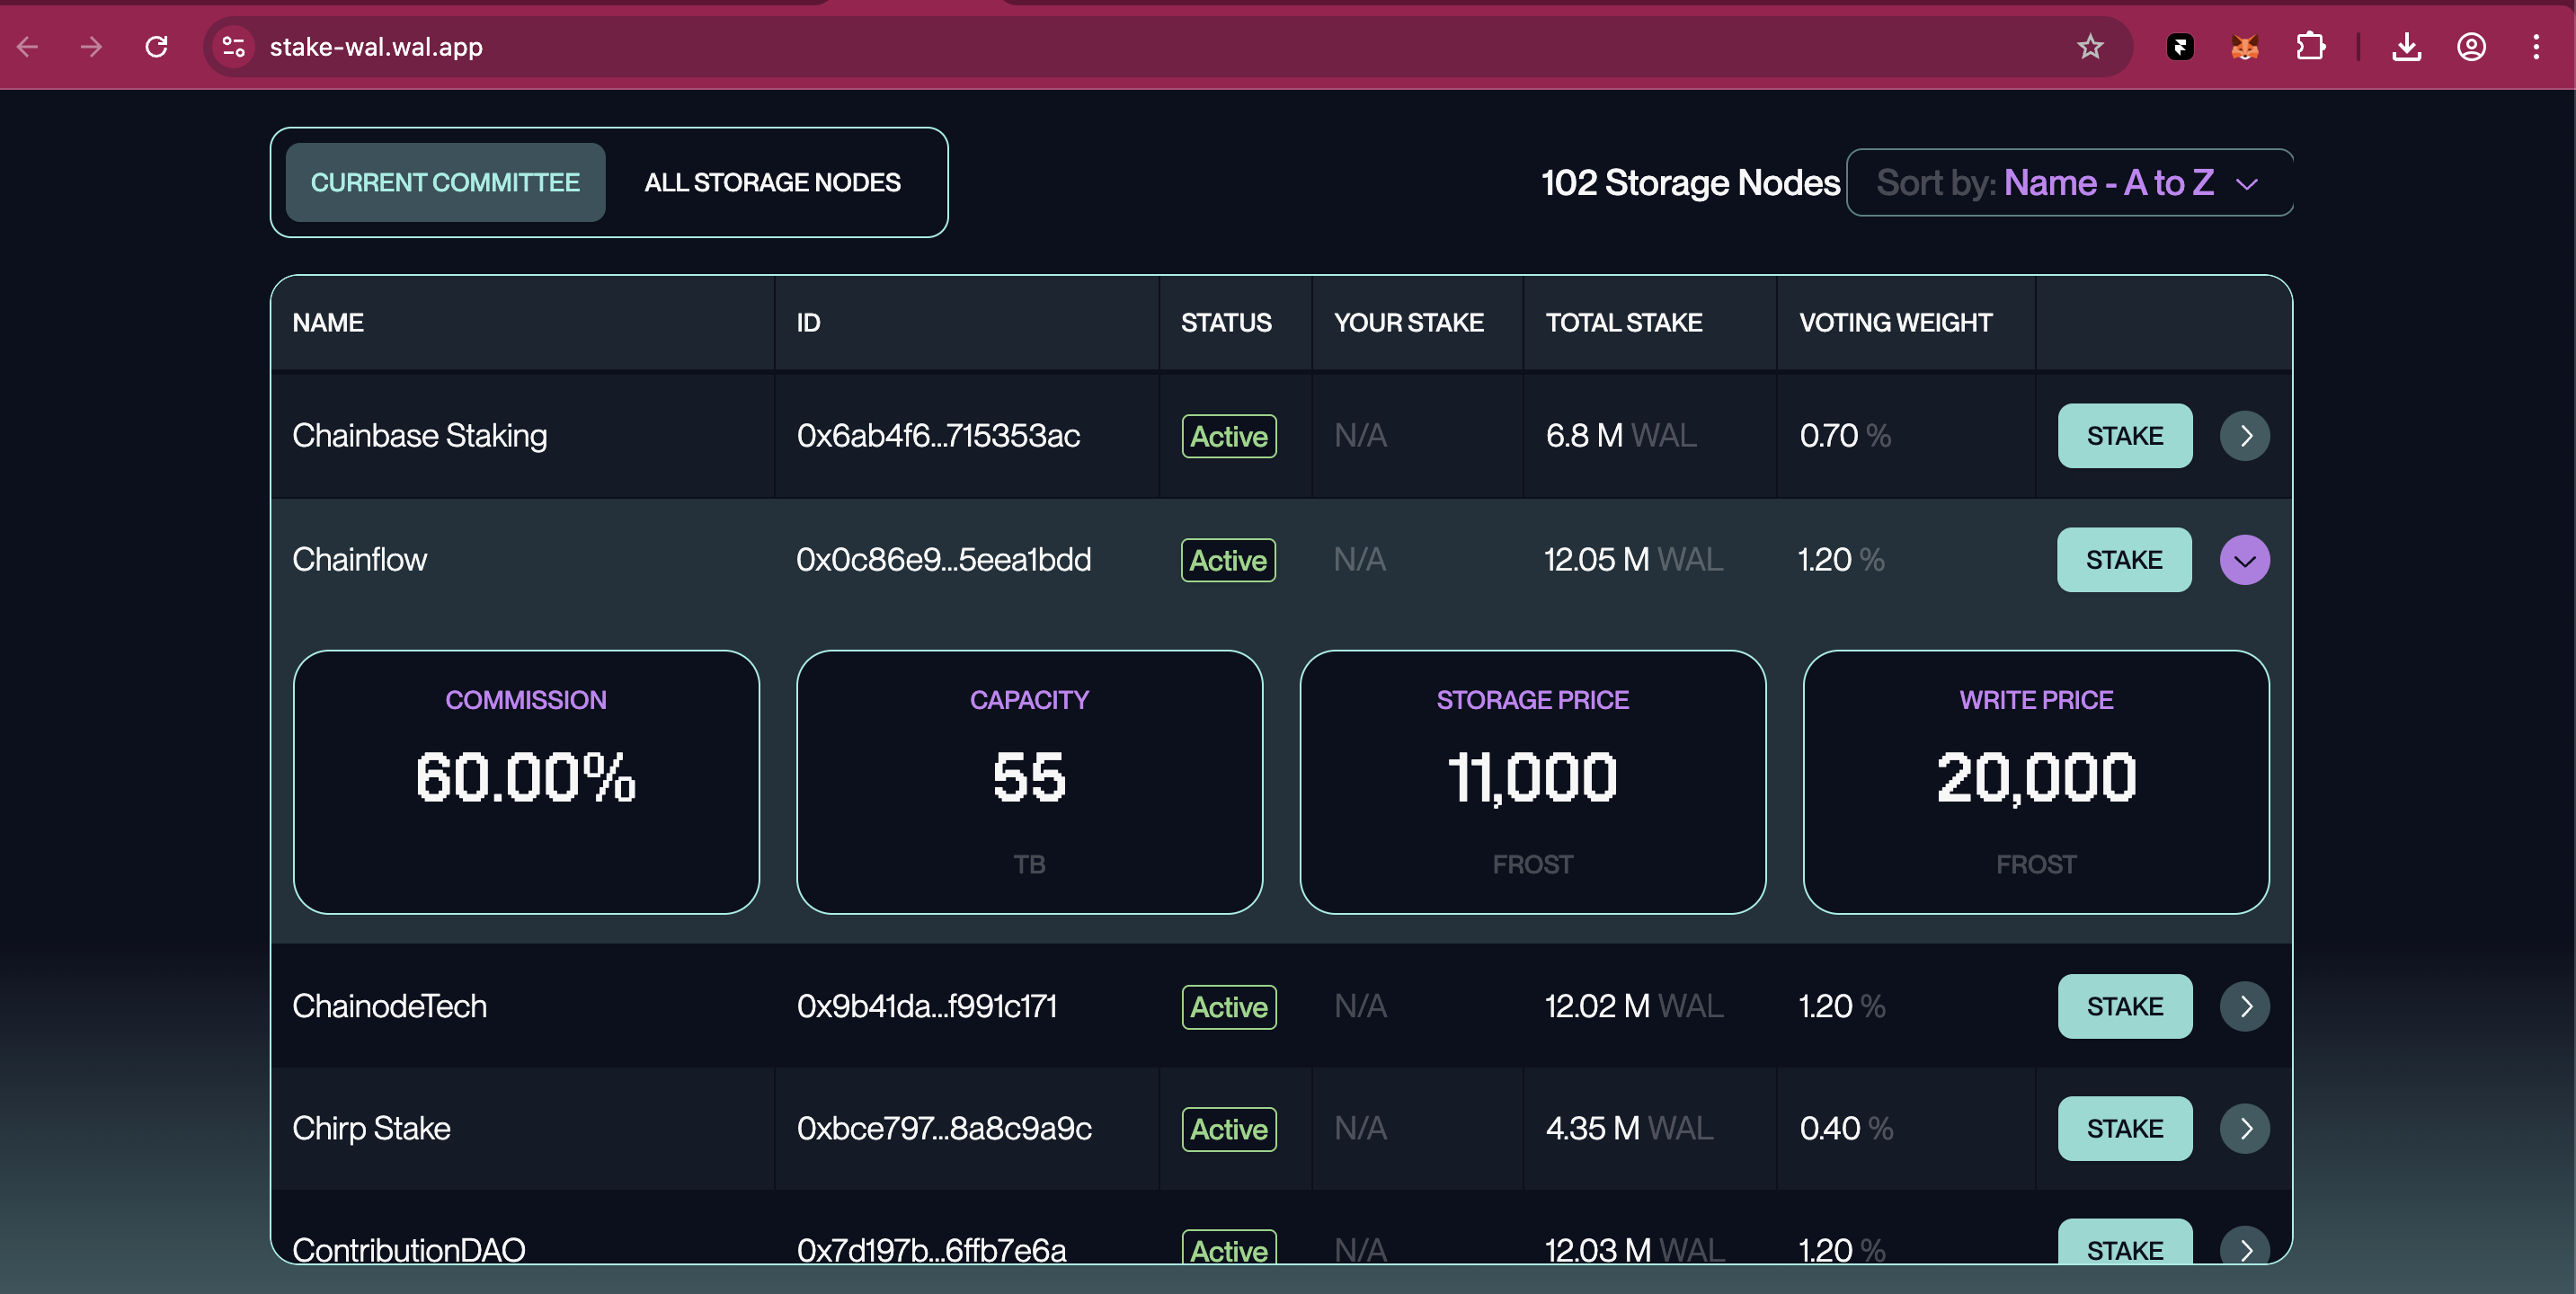Click the browser reload page icon

click(x=156, y=47)
